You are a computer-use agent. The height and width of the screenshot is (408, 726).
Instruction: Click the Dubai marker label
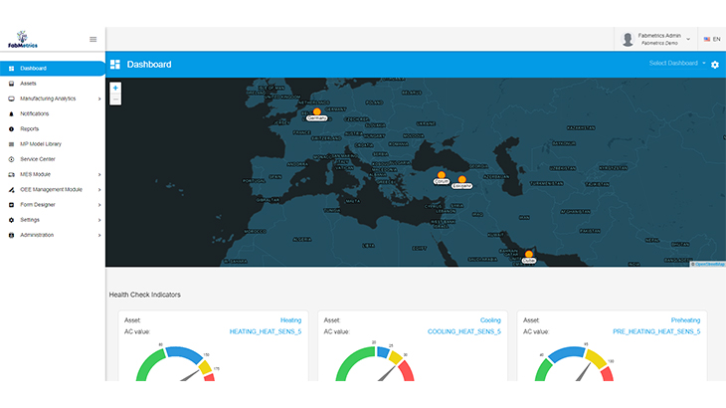529,261
